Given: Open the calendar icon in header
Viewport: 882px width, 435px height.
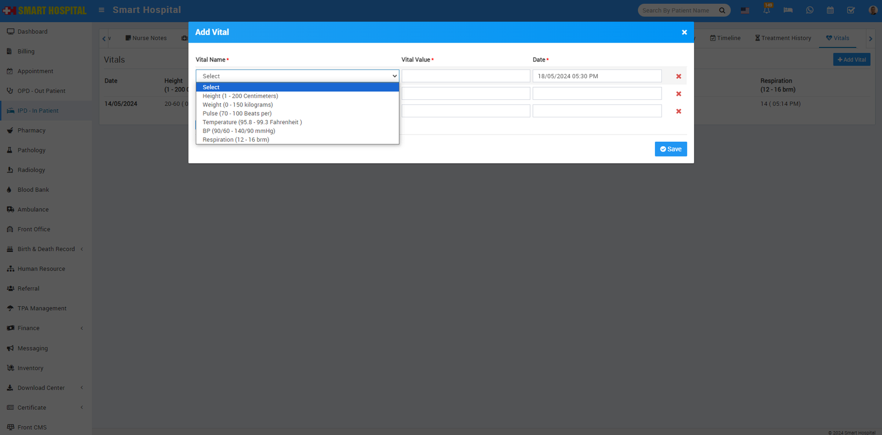Looking at the screenshot, I should (x=830, y=10).
